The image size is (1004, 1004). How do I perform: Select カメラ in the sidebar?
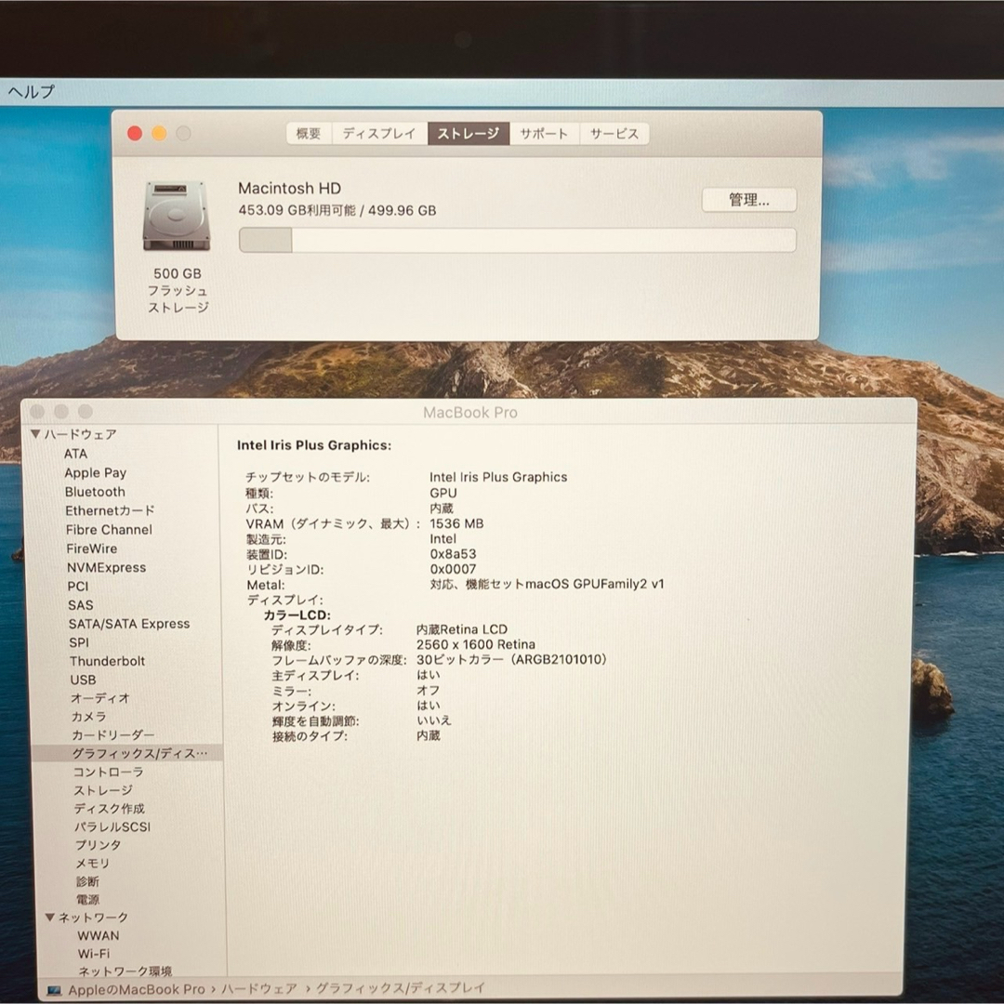coord(89,717)
